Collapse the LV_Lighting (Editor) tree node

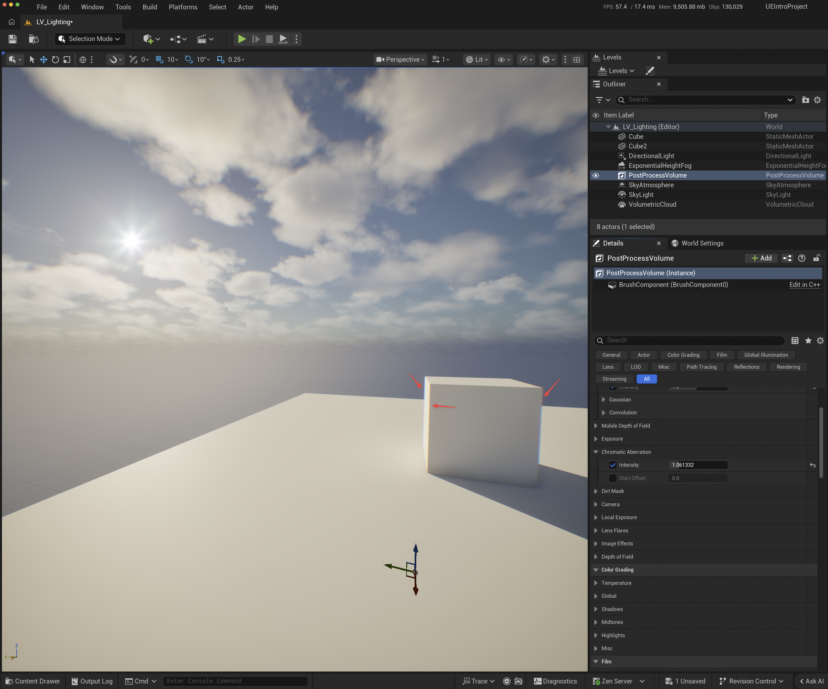pos(608,127)
